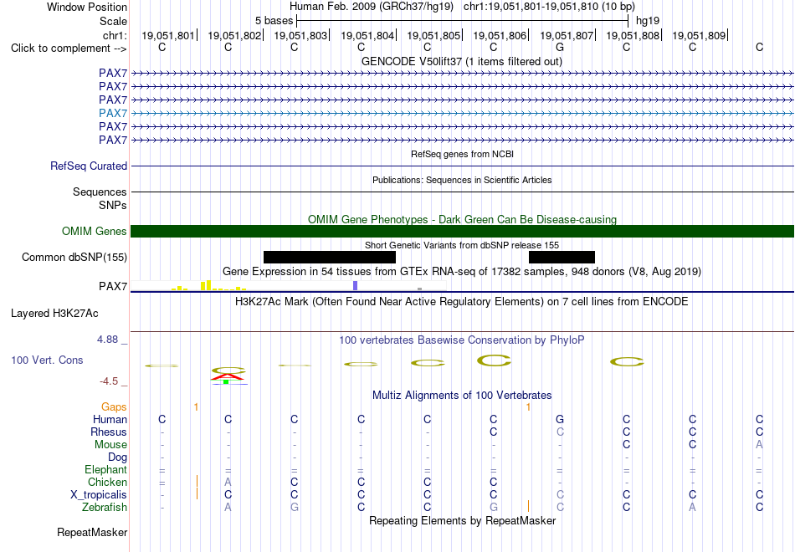Open the OMIM Gene Phenotypes track title
The image size is (795, 552).
tap(463, 219)
